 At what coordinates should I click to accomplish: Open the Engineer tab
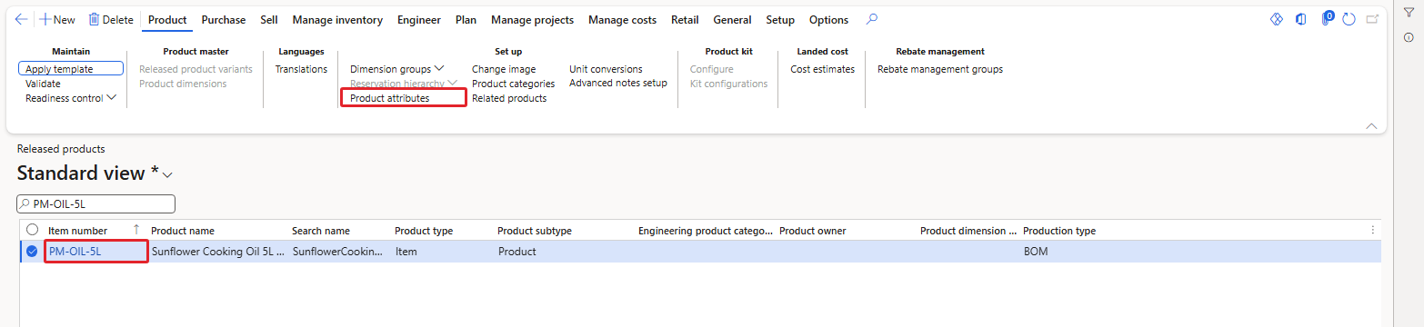[419, 20]
